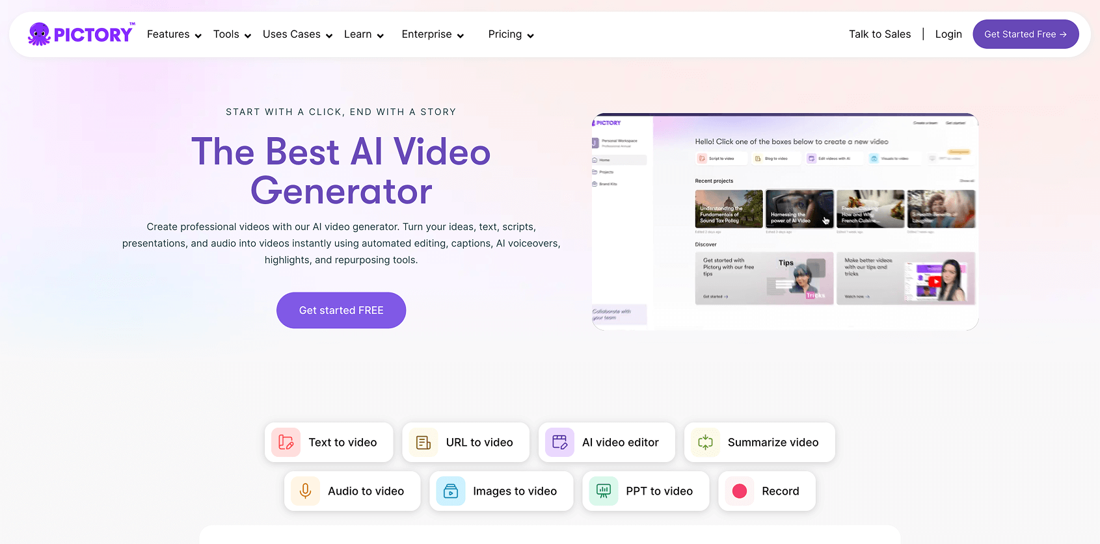Click the Pictory logo inside preview
The width and height of the screenshot is (1100, 544).
(x=607, y=122)
